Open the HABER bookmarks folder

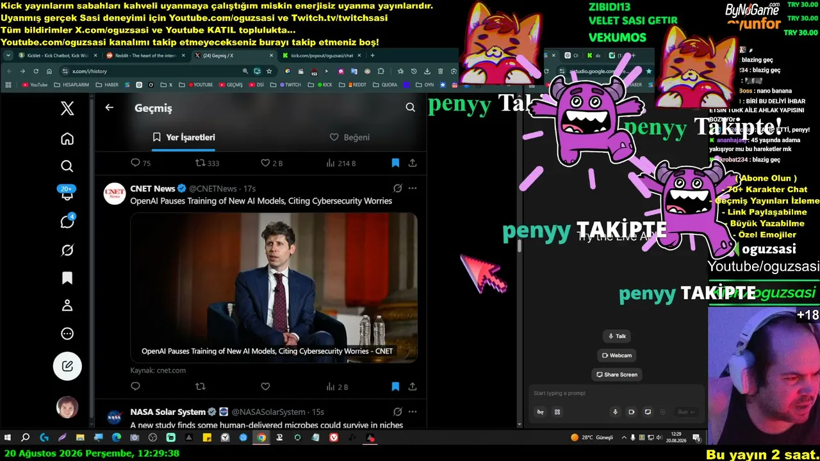(107, 85)
